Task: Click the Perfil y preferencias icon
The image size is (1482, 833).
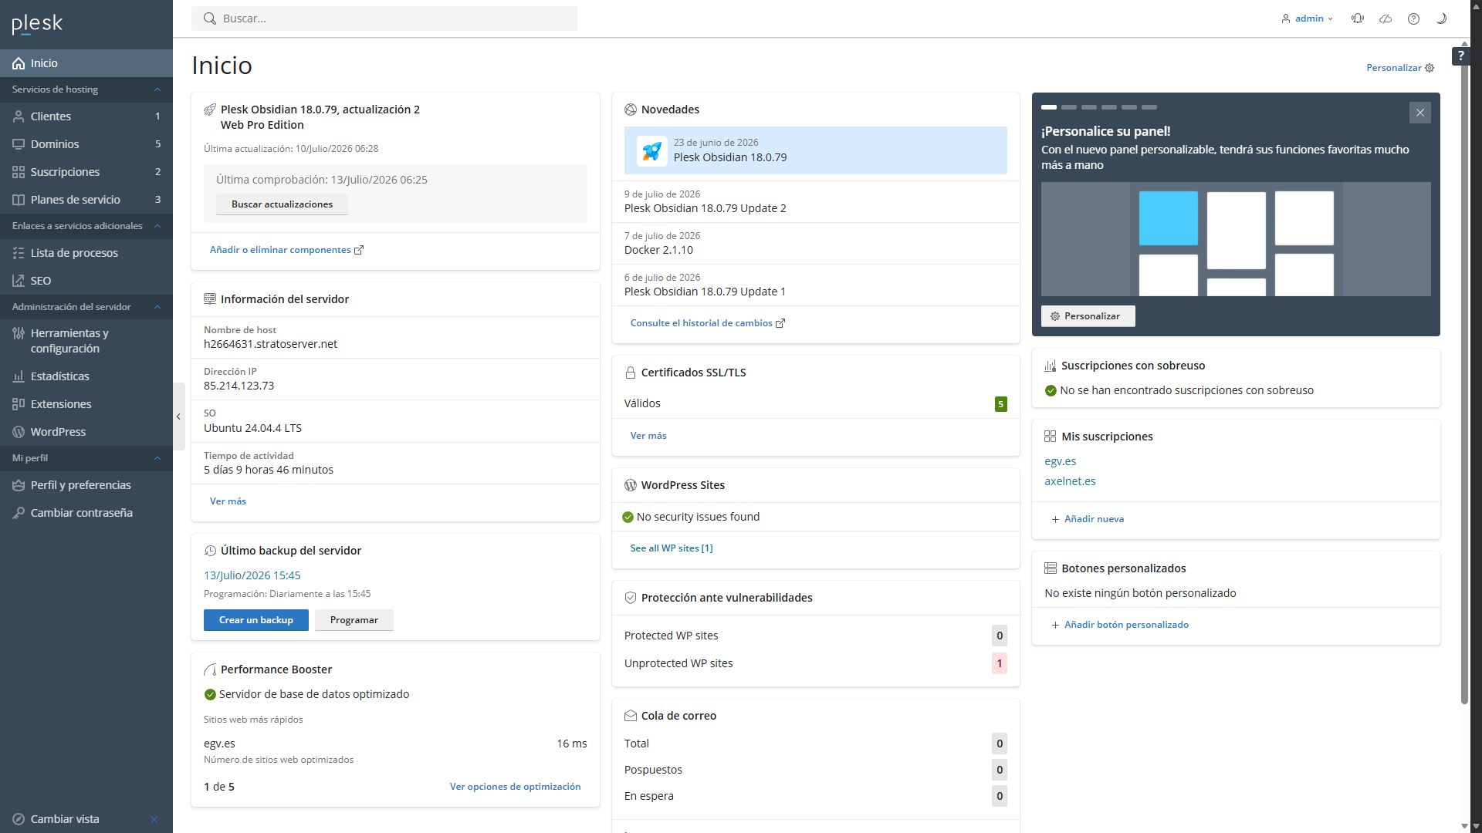Action: 19,485
